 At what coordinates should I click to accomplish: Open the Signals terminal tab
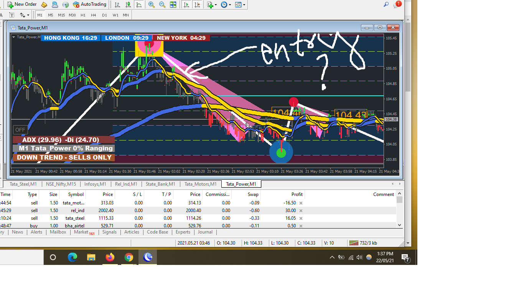[x=109, y=232]
